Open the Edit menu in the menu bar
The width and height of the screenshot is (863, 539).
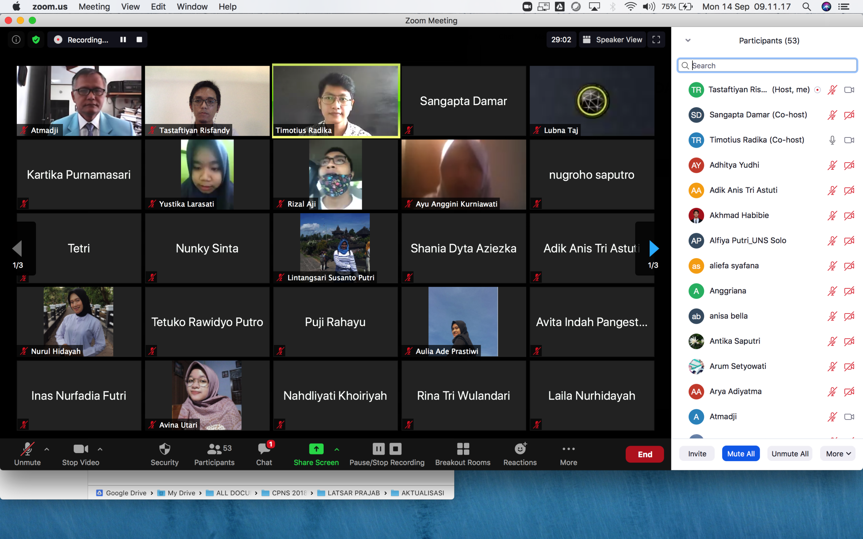(158, 7)
